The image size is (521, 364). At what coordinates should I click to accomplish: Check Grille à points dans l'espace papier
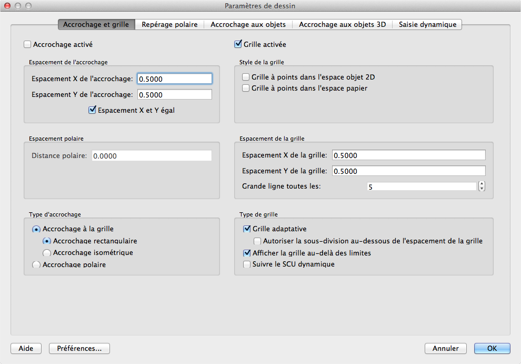[x=246, y=88]
